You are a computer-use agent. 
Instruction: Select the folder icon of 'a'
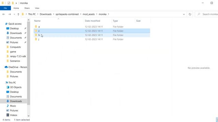point(36,26)
